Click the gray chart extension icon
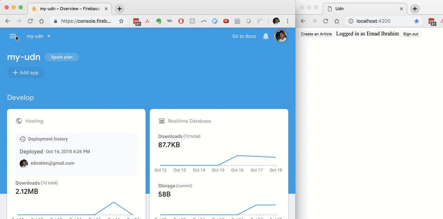 (x=237, y=21)
